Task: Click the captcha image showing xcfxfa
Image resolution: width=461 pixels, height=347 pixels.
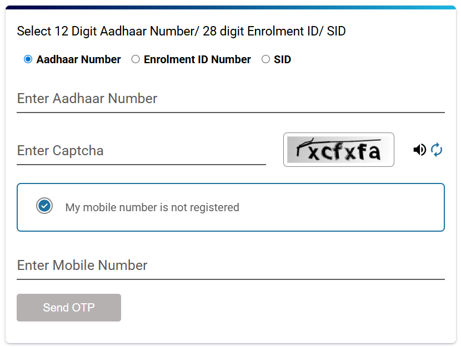Action: pyautogui.click(x=338, y=149)
